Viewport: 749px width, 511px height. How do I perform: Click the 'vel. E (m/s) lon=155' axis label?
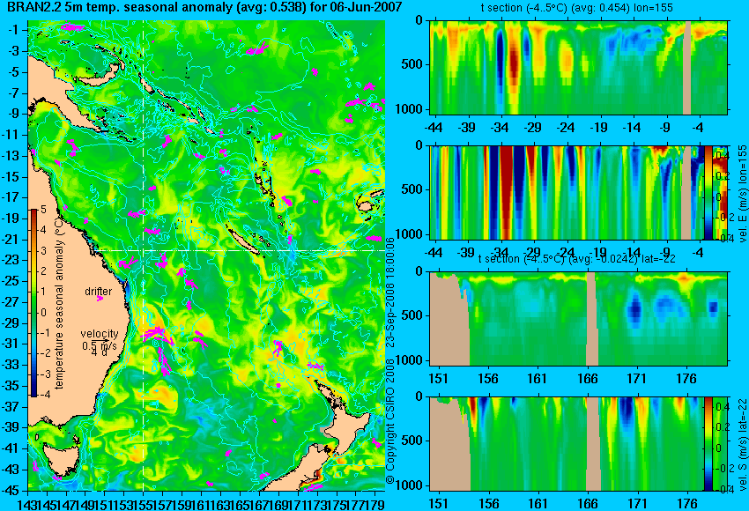click(x=743, y=194)
